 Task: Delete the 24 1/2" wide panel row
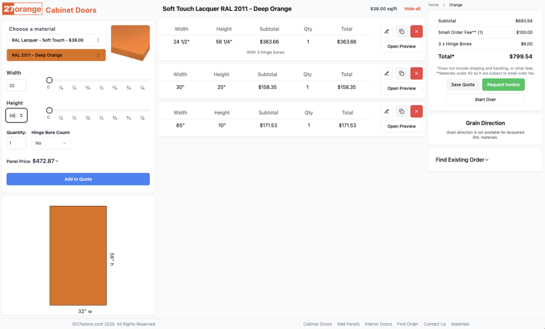click(x=416, y=32)
